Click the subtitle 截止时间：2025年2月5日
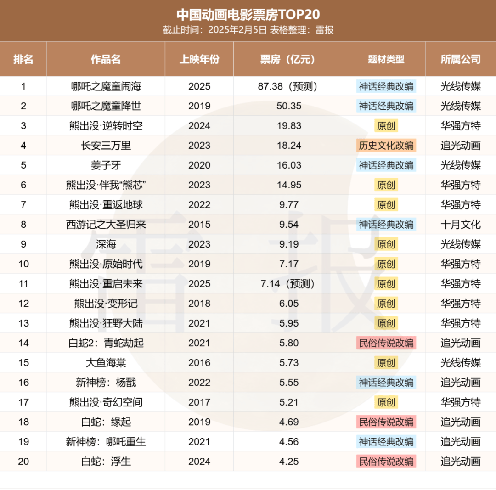Viewport: 496px width, 490px height. pyautogui.click(x=215, y=30)
